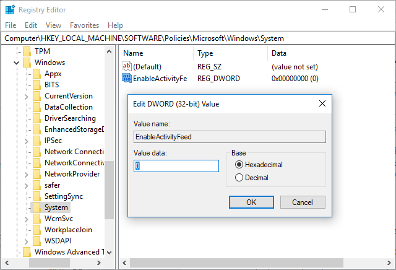Select the (Default) string value icon
This screenshot has height=270, width=396.
(x=126, y=66)
